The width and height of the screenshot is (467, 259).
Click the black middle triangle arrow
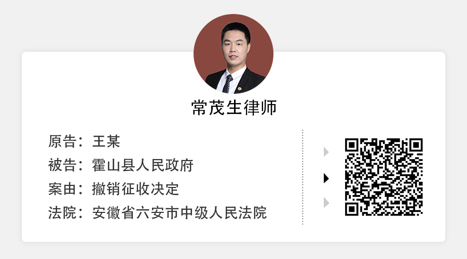pos(326,178)
